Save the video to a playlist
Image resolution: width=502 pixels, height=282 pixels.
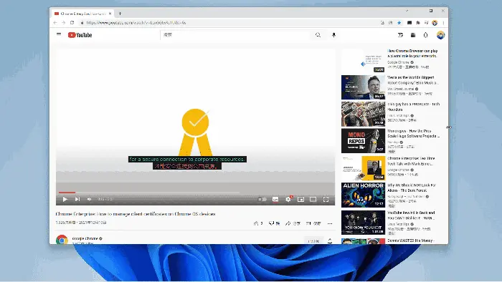[313, 223]
